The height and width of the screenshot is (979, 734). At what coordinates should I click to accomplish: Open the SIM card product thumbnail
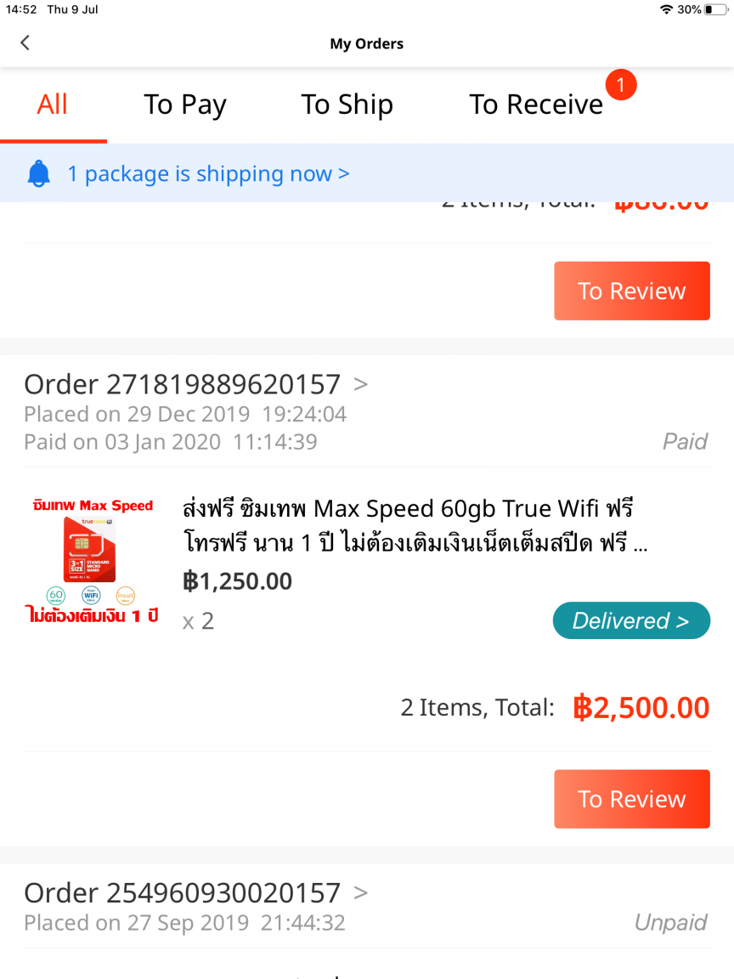point(93,561)
